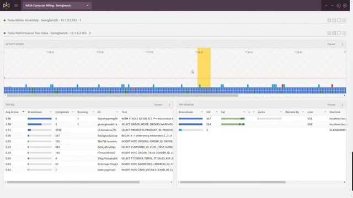This screenshot has height=198, width=353.
Task: Toggle Paused state in Activity Viewer
Action: pos(331,44)
